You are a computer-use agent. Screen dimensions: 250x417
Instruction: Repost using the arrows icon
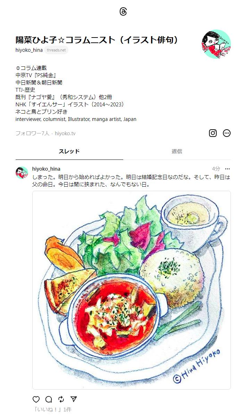click(61, 399)
